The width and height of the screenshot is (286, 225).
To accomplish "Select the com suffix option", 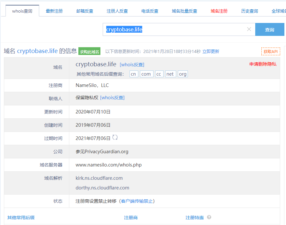I will pyautogui.click(x=146, y=74).
